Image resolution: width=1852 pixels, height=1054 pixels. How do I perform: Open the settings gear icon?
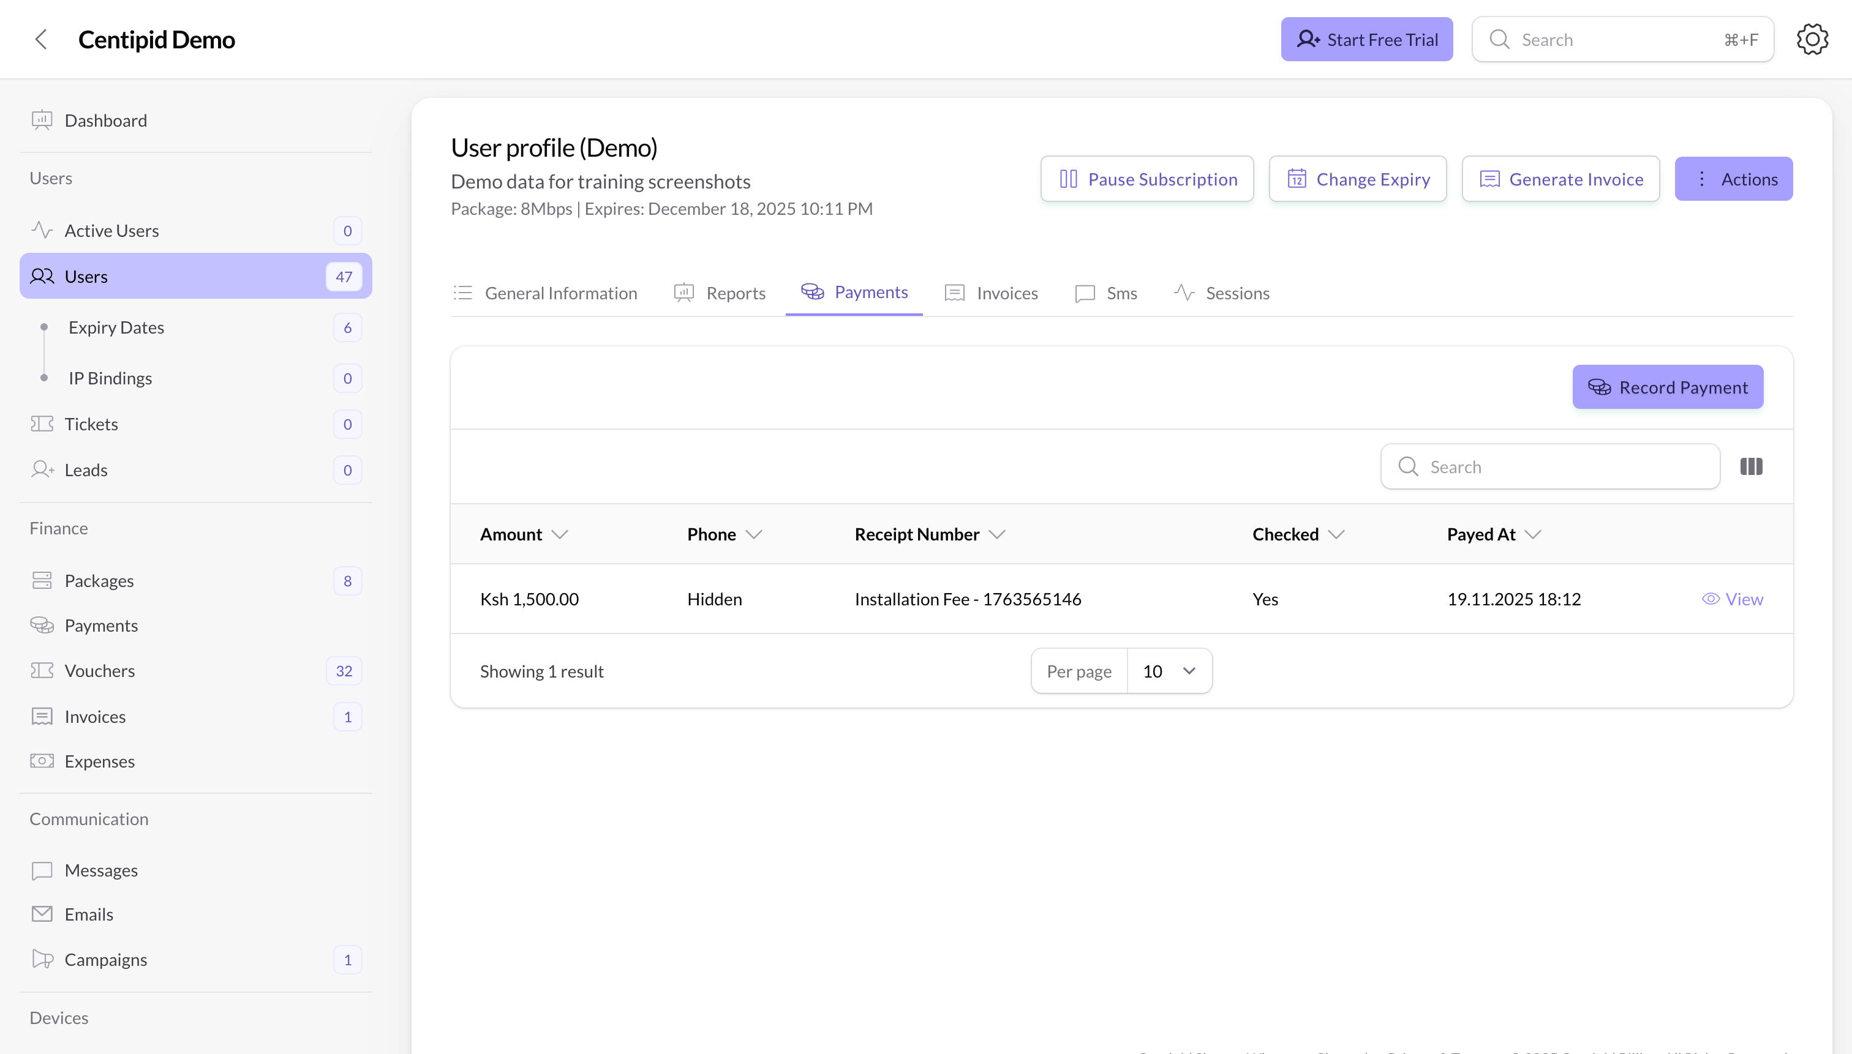(x=1812, y=39)
